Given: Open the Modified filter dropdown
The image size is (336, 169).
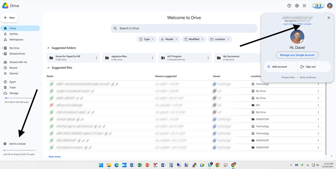Looking at the screenshot, I should (x=194, y=39).
